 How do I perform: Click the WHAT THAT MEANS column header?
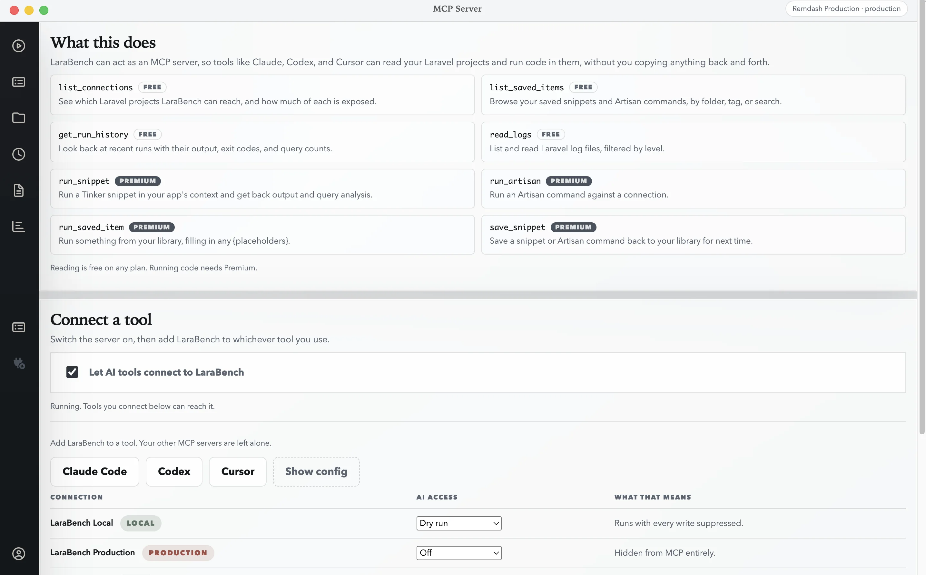652,498
